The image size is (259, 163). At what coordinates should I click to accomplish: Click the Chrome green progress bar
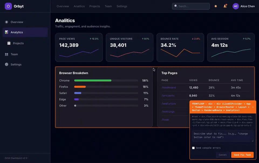(93, 80)
